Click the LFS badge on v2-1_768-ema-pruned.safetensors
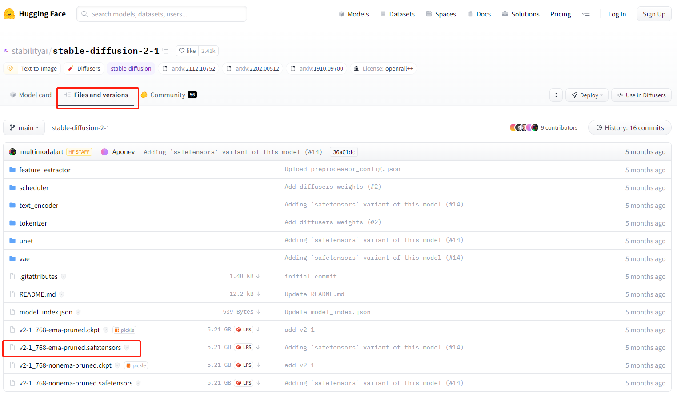 [244, 347]
